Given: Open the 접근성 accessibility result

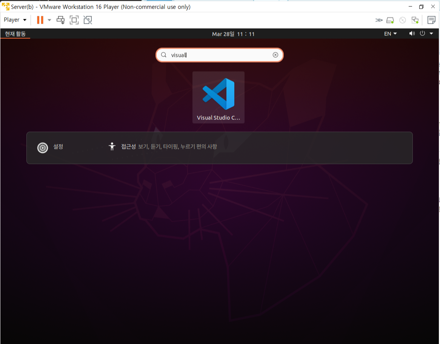Looking at the screenshot, I should coord(163,147).
